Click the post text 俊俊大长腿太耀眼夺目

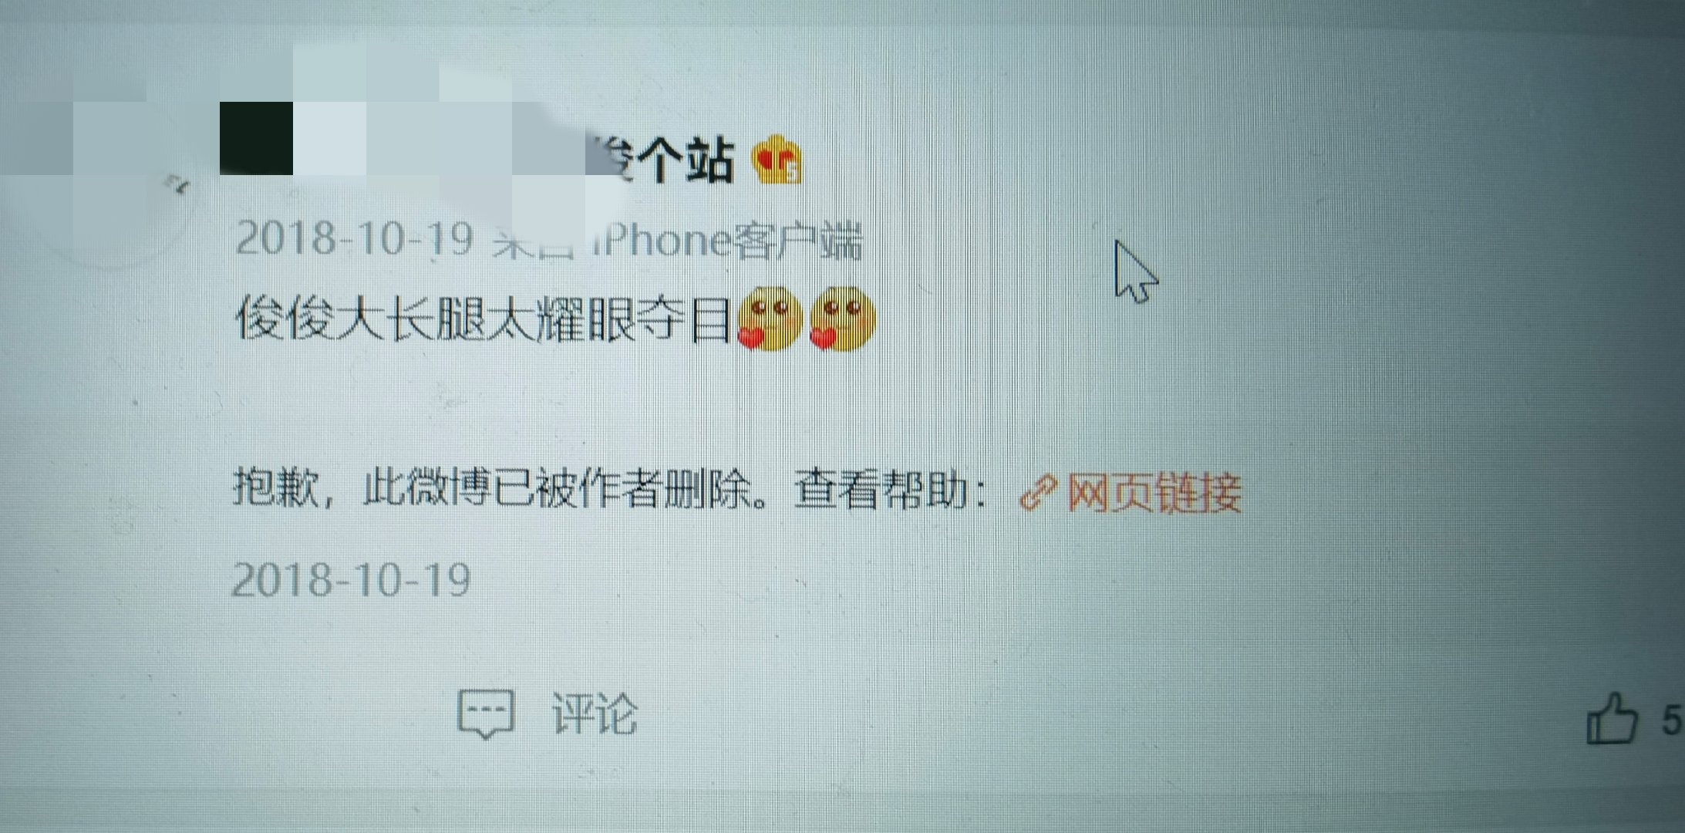(484, 319)
